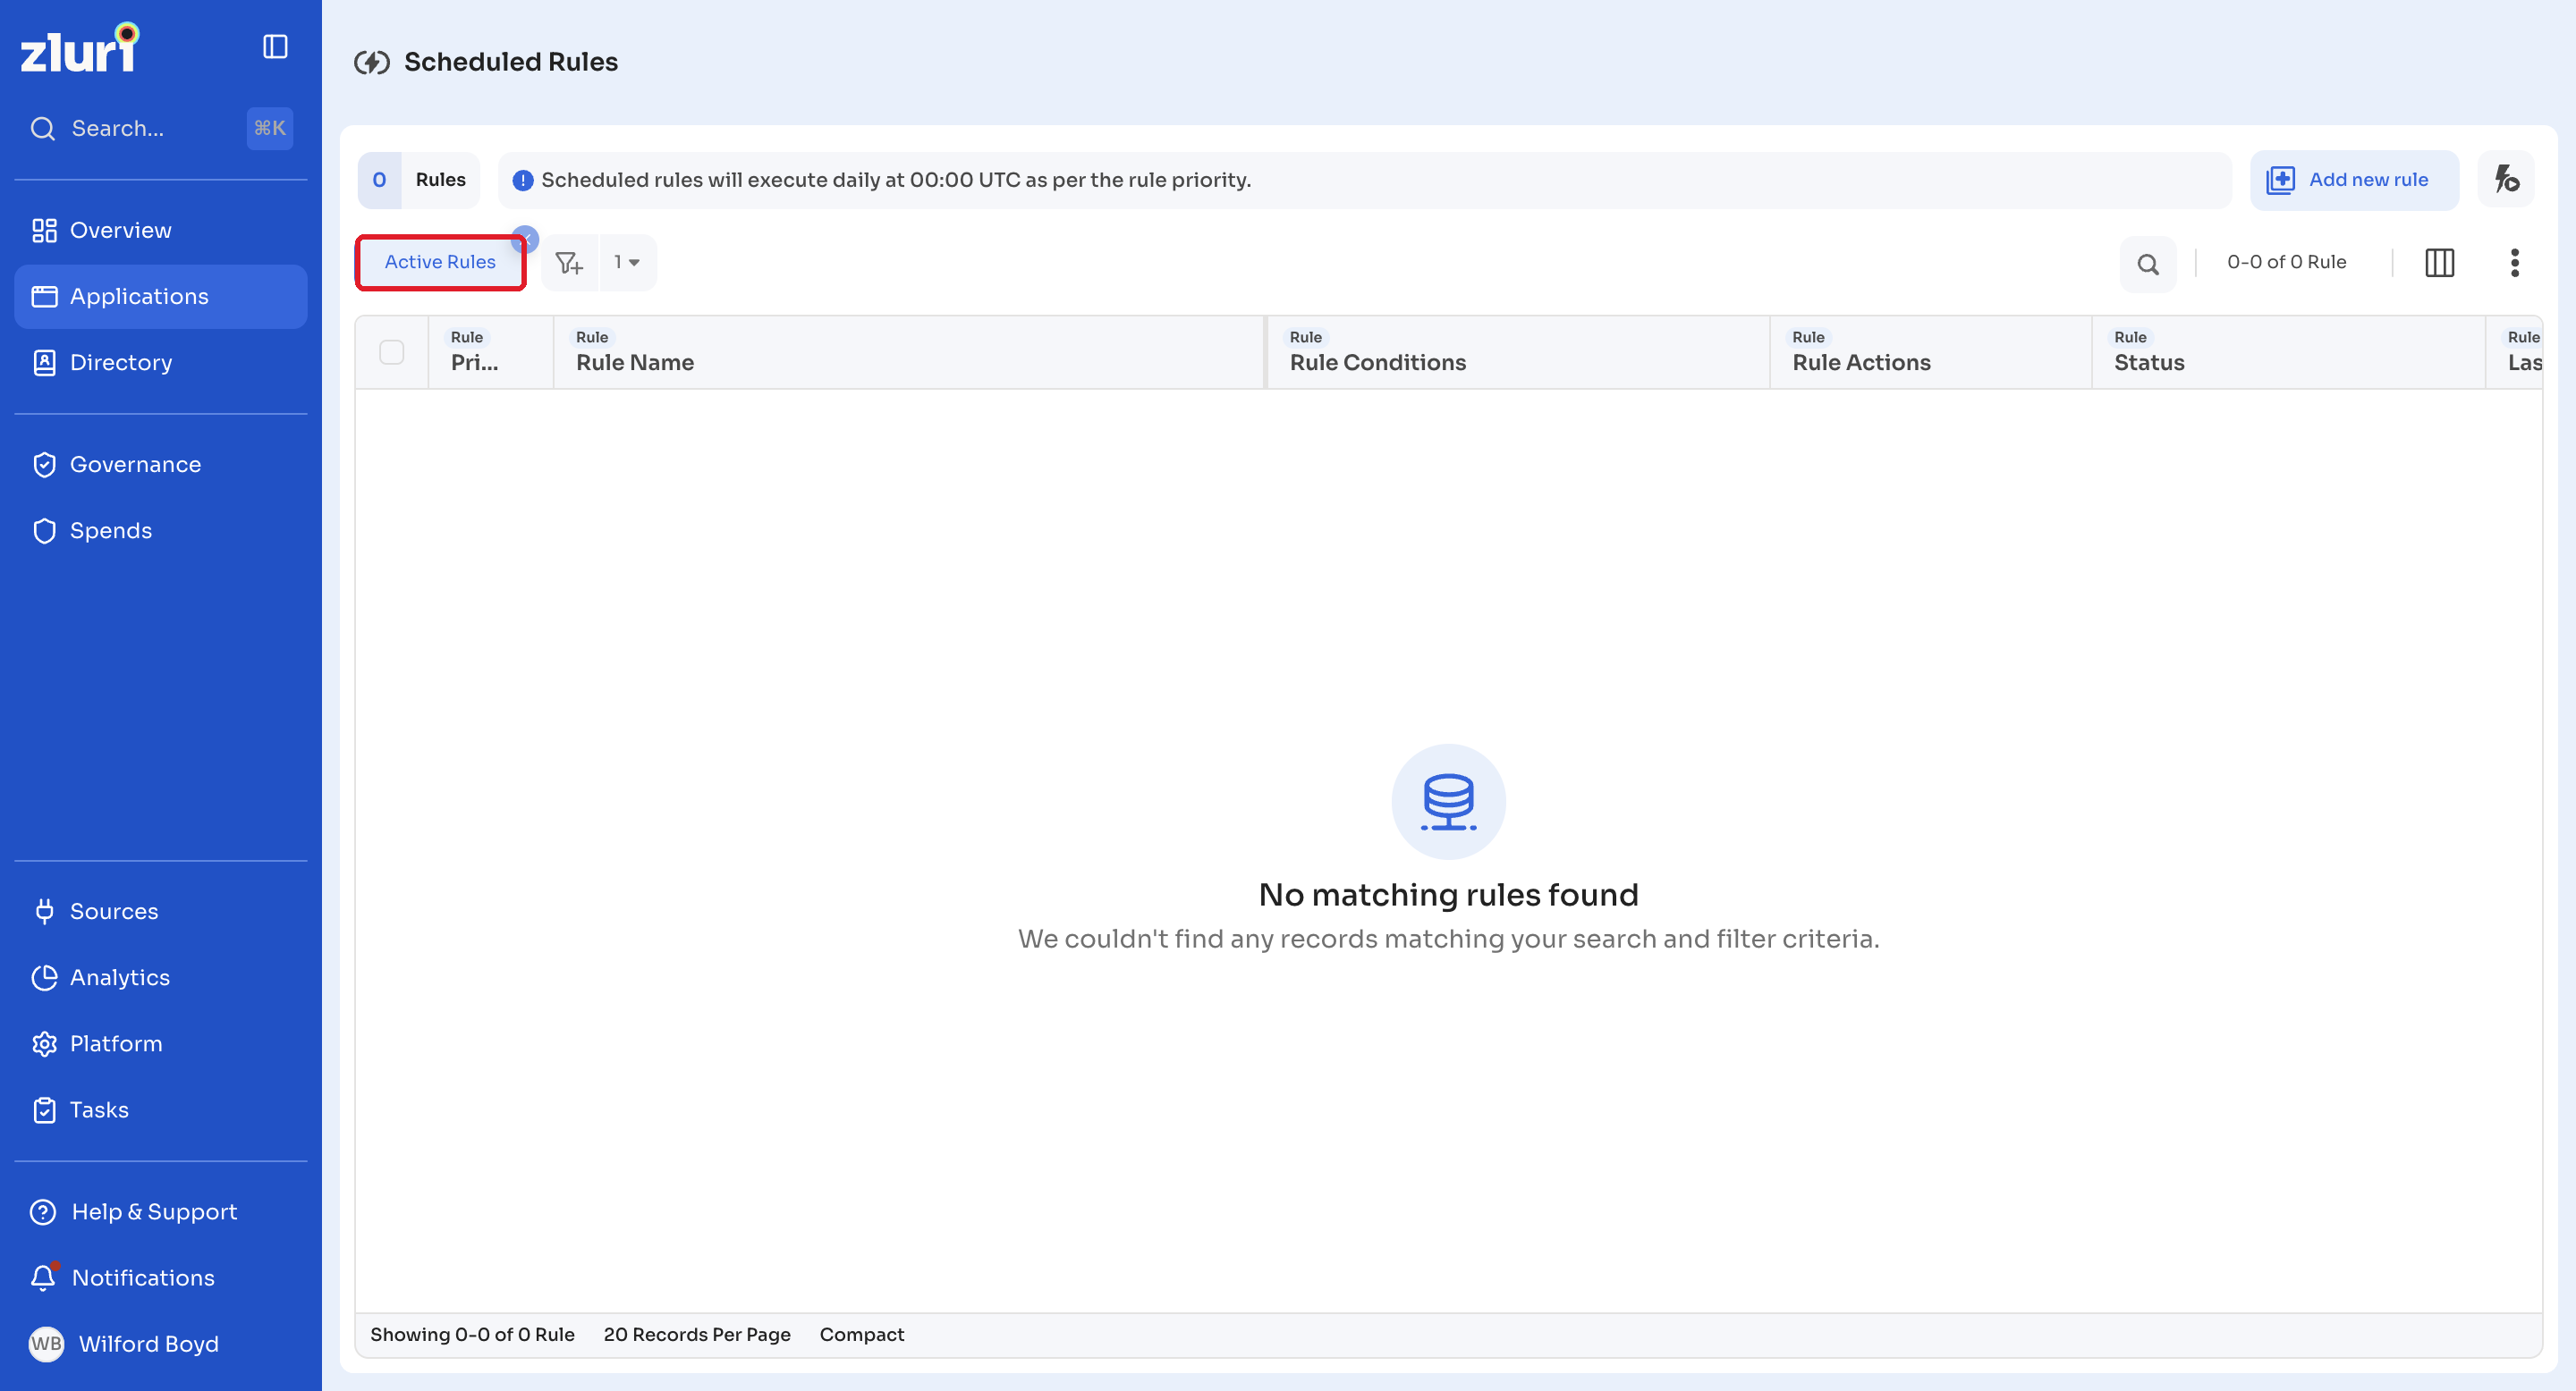Open Governance section
Screen dimensions: 2576x1391
coord(161,464)
